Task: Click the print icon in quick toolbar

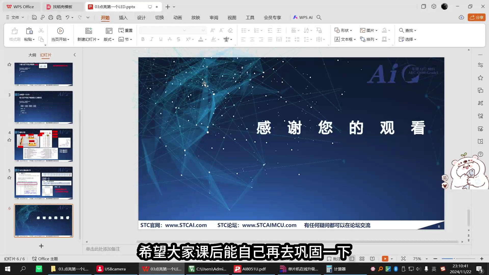Action: point(51,17)
